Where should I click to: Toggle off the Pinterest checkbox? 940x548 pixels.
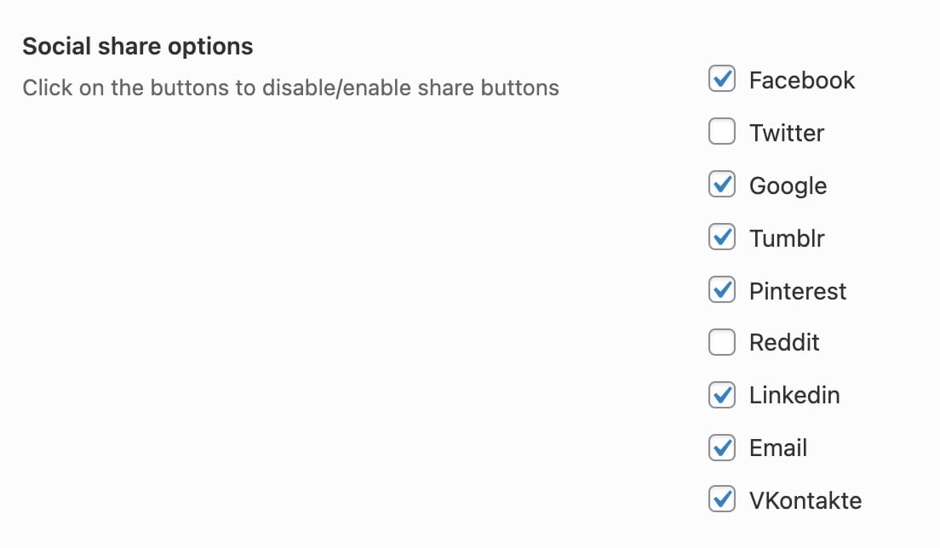click(x=722, y=289)
